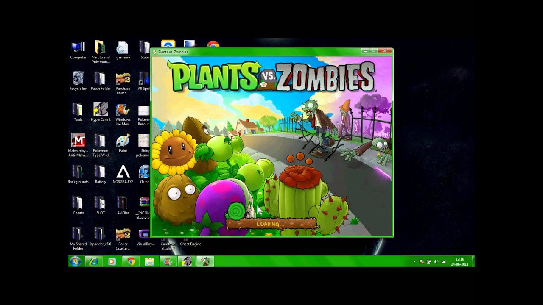Launch iTunes from the desktop
Image resolution: width=543 pixels, height=305 pixels.
[x=144, y=174]
